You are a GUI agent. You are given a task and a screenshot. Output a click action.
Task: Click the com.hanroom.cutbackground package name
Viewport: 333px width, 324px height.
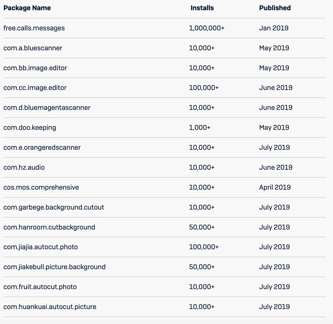coord(49,227)
